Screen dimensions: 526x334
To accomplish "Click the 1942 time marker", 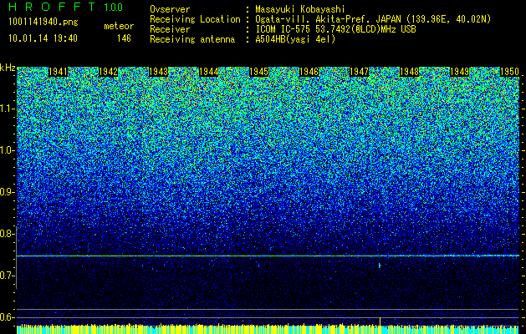I will tap(108, 72).
